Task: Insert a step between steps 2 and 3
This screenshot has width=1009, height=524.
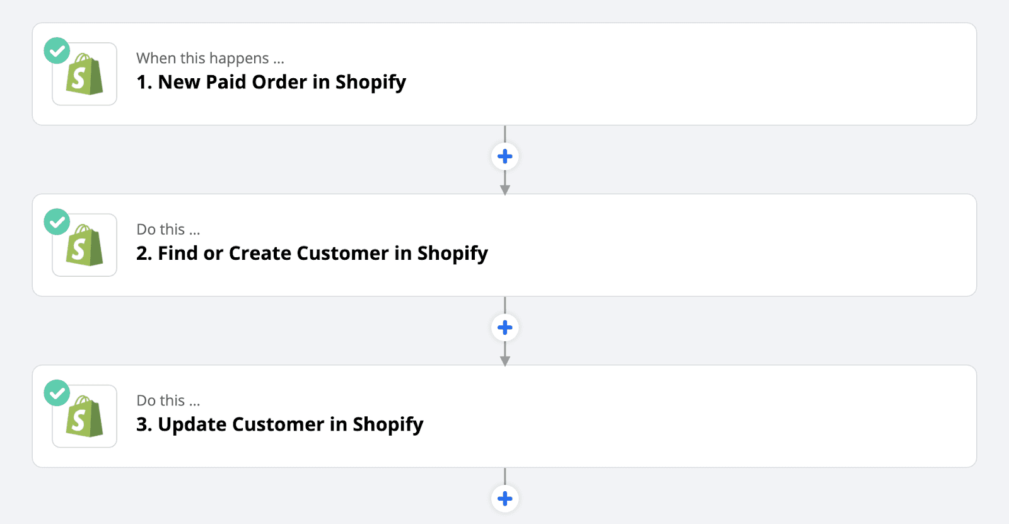Action: (504, 328)
